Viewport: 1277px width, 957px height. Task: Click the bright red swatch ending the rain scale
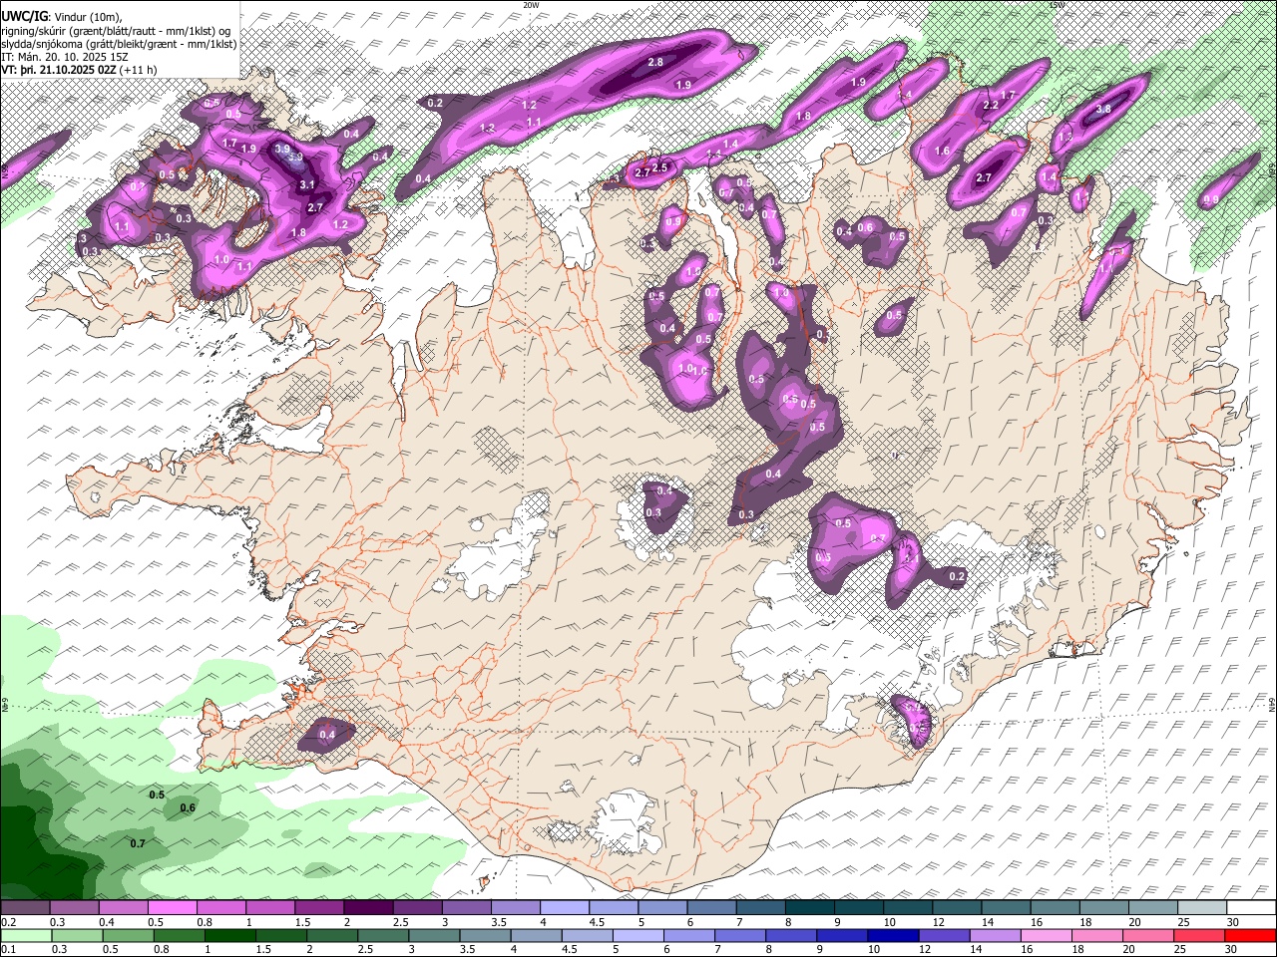pyautogui.click(x=1251, y=935)
